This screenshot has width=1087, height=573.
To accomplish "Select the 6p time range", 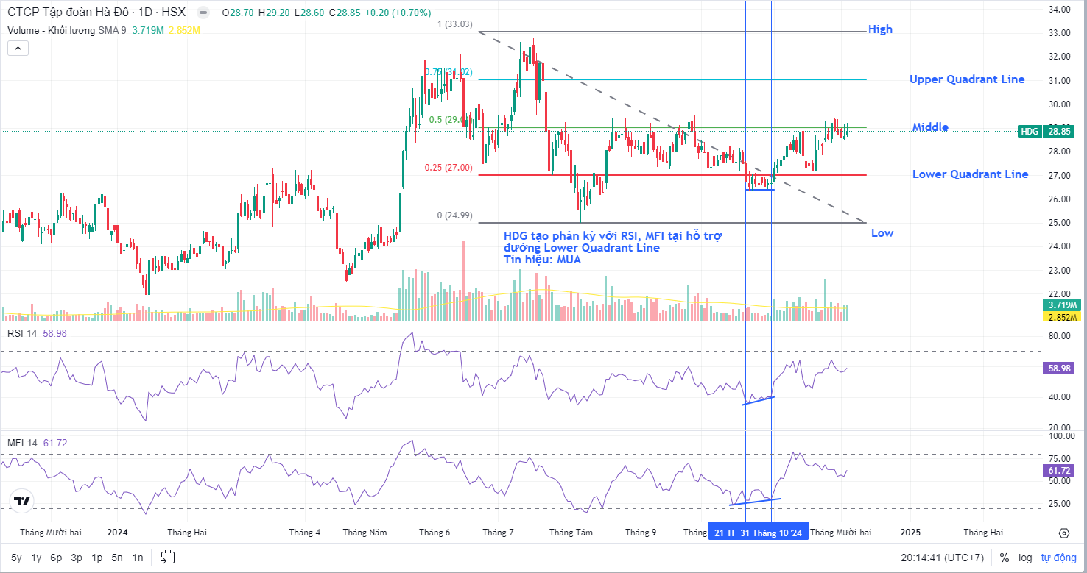I will pos(56,558).
